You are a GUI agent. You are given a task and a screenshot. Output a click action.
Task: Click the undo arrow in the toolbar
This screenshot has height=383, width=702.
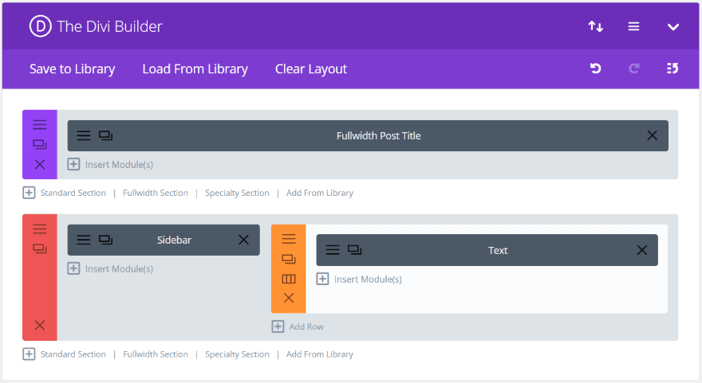[595, 69]
